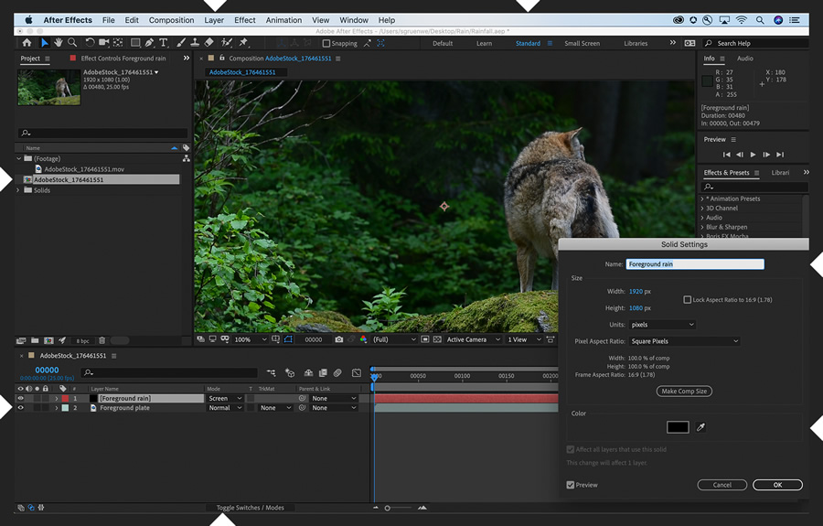Open the Units dropdown
The width and height of the screenshot is (823, 526).
pyautogui.click(x=662, y=325)
